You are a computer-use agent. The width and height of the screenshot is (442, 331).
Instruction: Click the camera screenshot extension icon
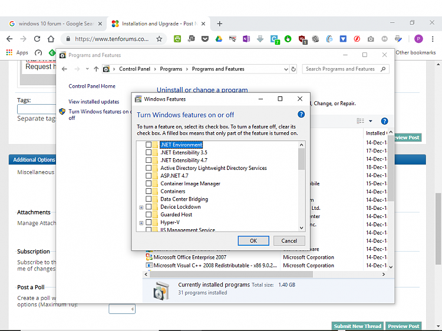[x=371, y=39]
